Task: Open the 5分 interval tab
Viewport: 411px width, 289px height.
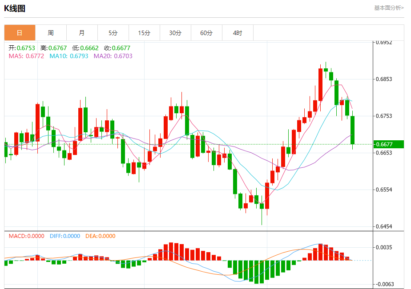Action: [x=113, y=33]
